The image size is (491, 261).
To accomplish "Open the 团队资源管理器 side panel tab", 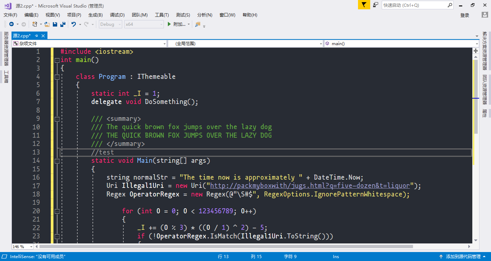I will point(485,90).
